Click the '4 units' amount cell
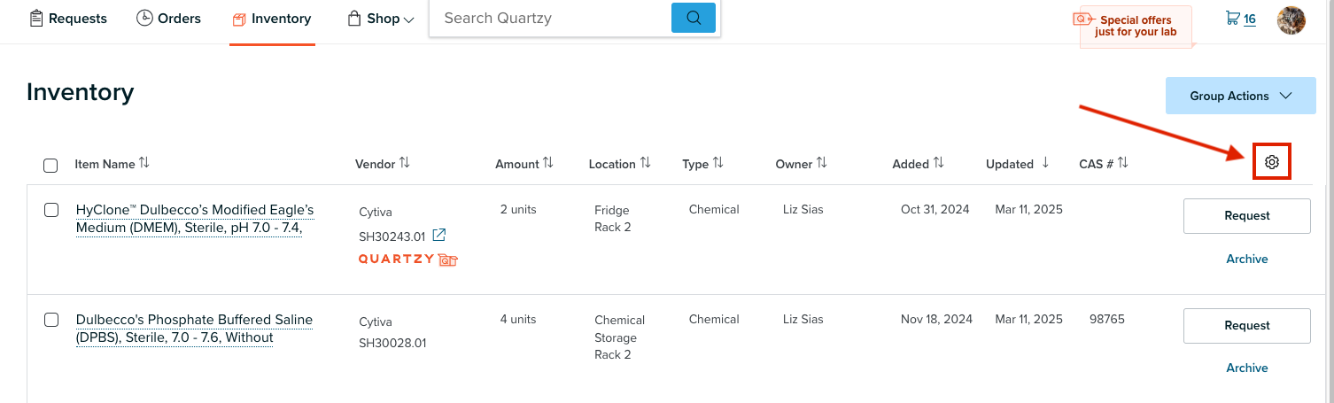1334x403 pixels. [x=518, y=320]
